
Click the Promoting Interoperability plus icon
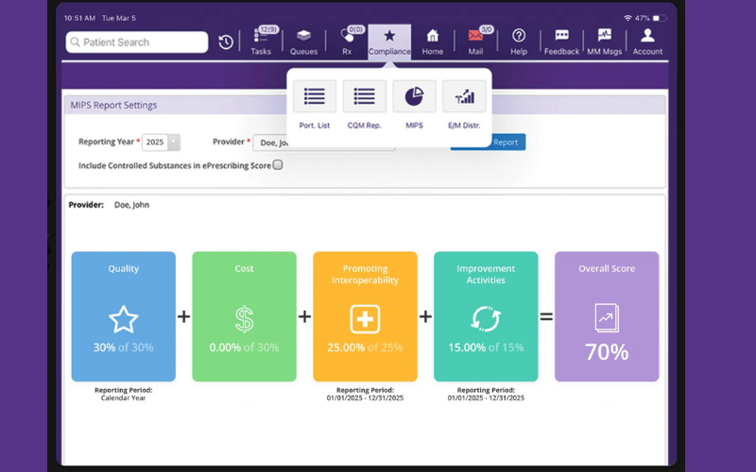pos(365,319)
